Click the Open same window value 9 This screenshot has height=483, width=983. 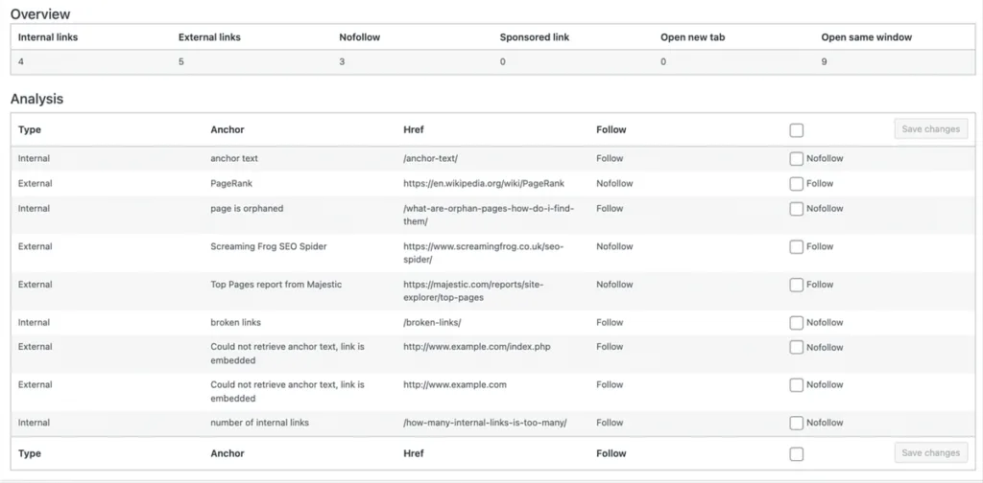click(x=824, y=62)
